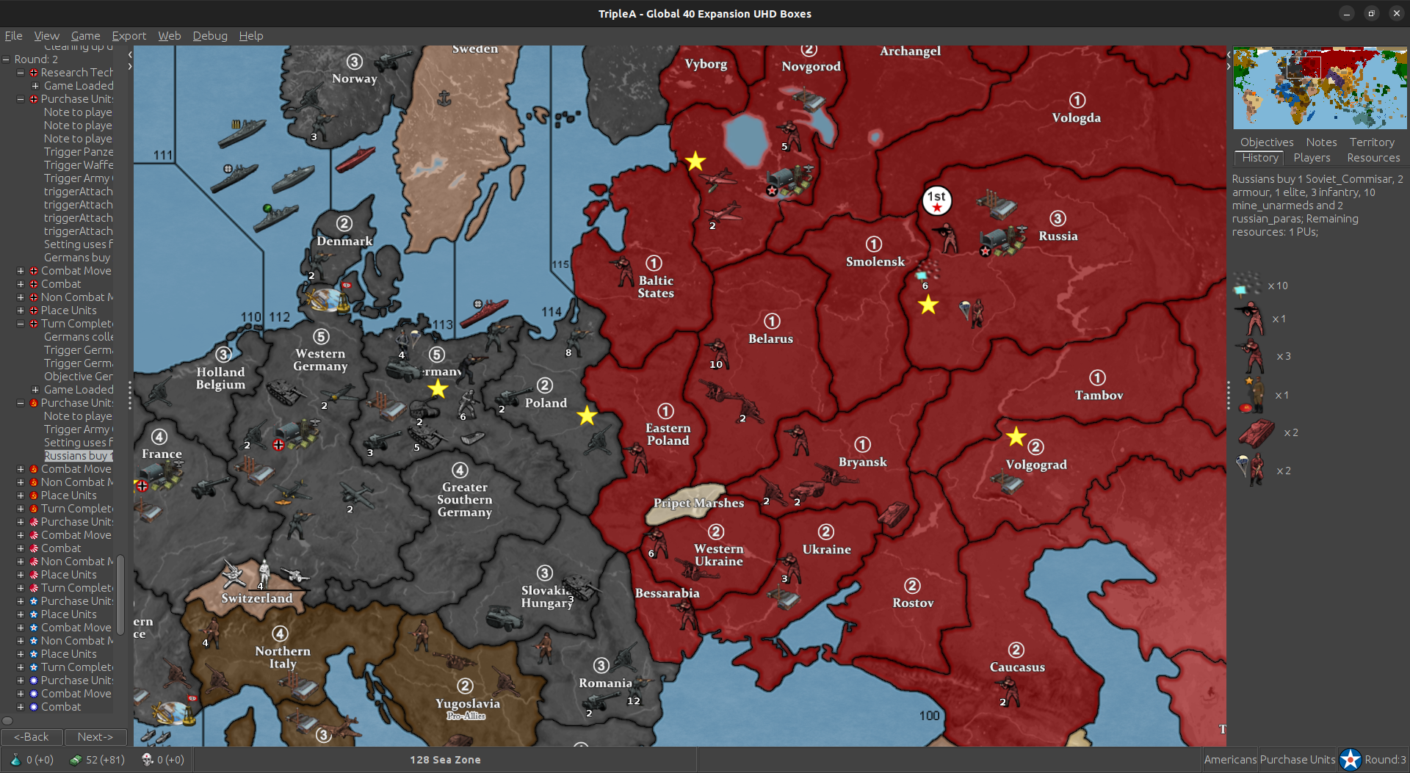Click the German cross icon beside Research Tech

[x=34, y=73]
